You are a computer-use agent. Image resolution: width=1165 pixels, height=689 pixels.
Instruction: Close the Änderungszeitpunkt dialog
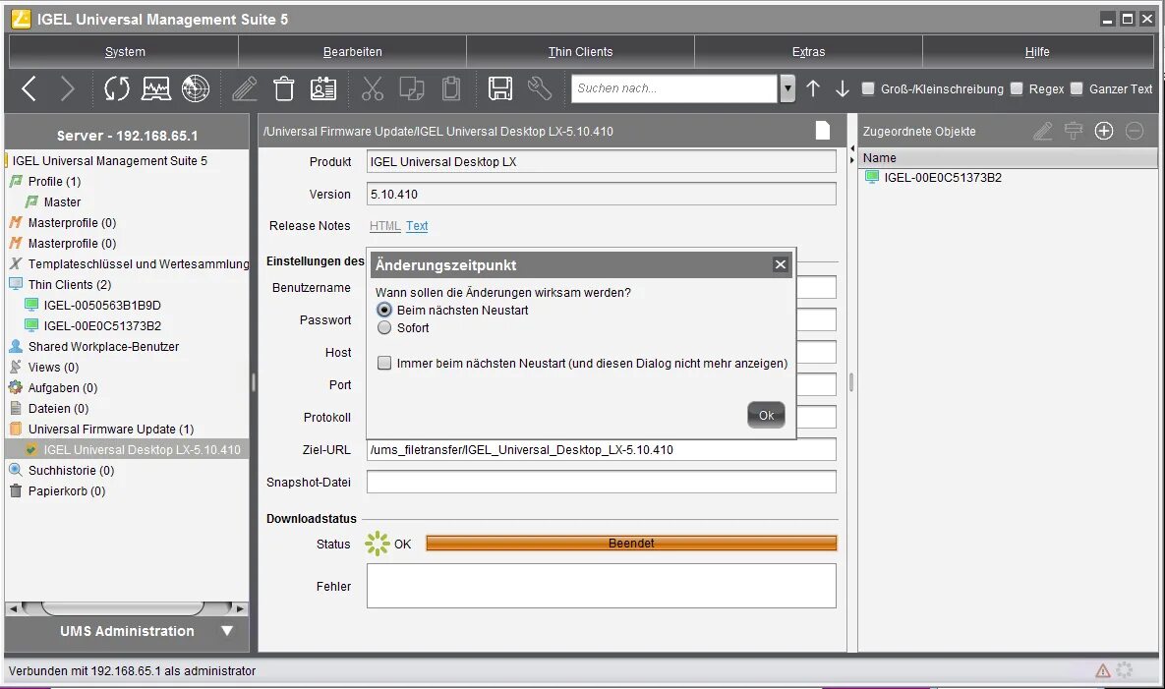click(781, 264)
